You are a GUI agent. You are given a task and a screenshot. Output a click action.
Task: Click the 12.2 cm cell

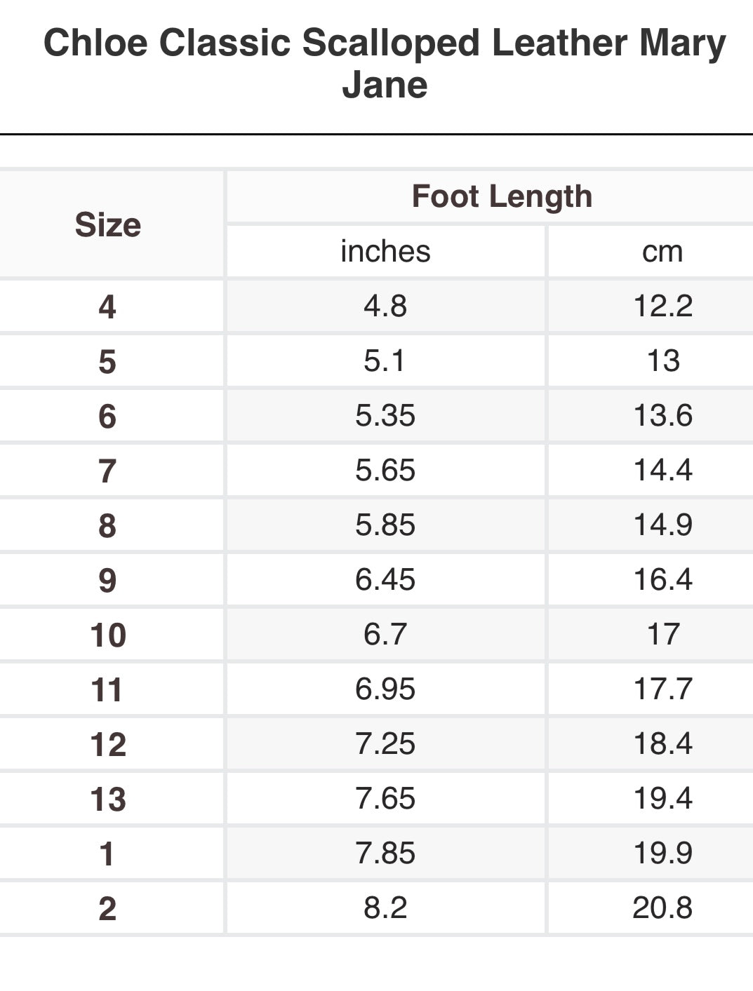pos(662,306)
